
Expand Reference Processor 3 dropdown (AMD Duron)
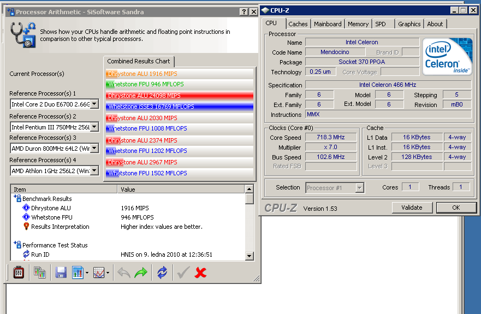pyautogui.click(x=94, y=149)
